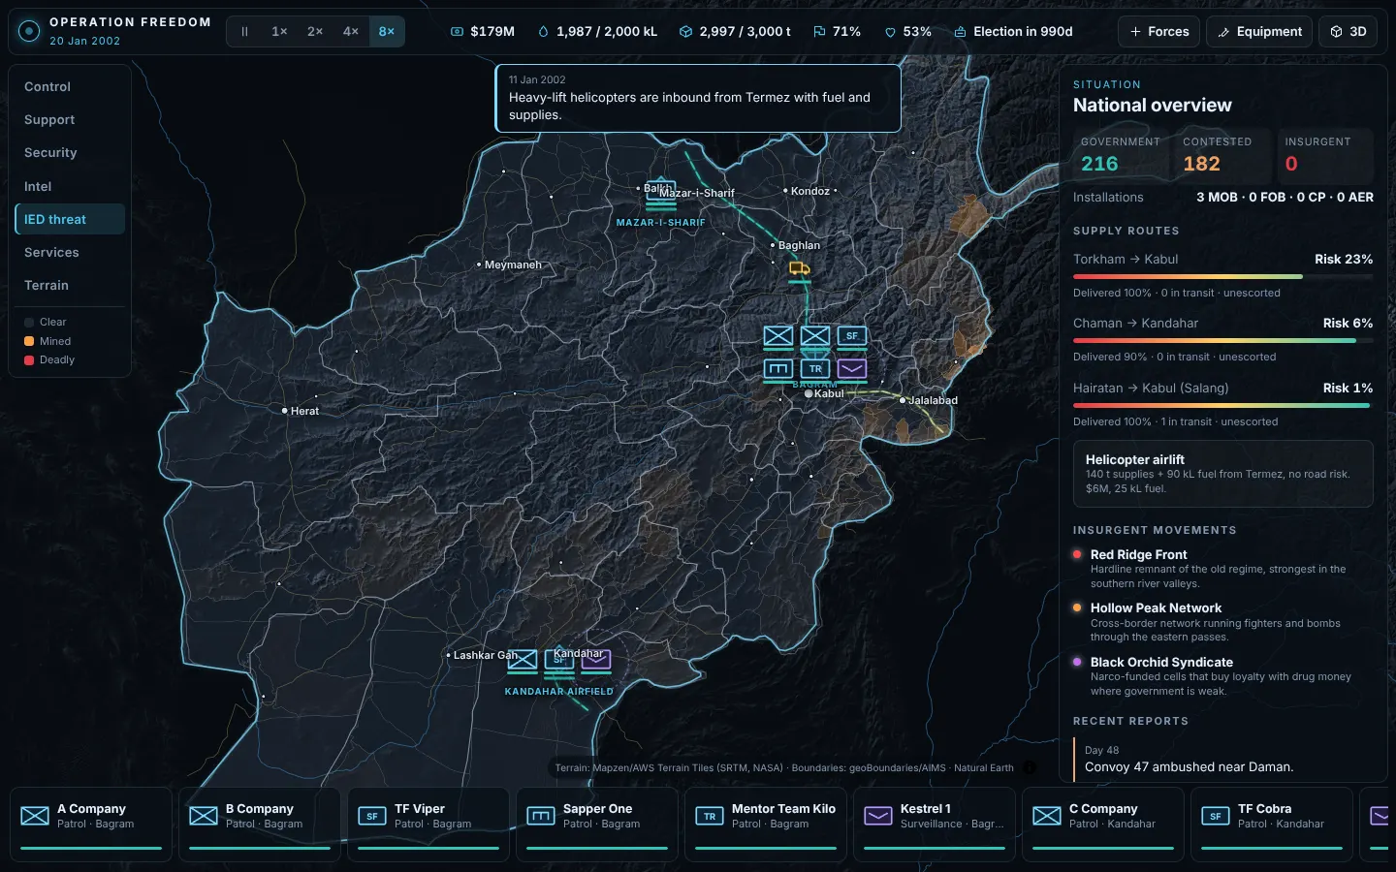Viewport: 1396px width, 872px height.
Task: Open the Equipment button
Action: click(1259, 31)
